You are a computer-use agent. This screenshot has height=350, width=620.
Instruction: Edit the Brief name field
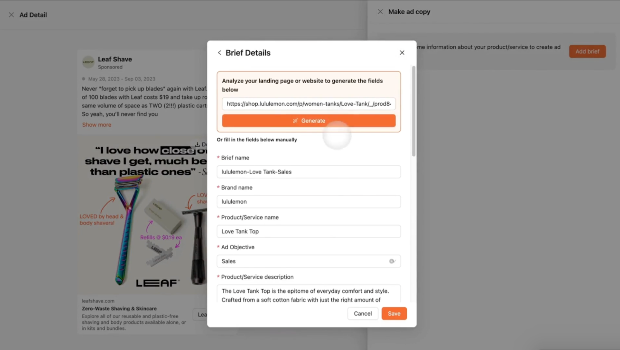pos(308,172)
